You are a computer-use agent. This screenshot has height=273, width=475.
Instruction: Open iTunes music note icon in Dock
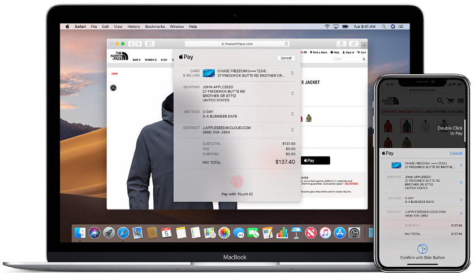click(x=325, y=233)
